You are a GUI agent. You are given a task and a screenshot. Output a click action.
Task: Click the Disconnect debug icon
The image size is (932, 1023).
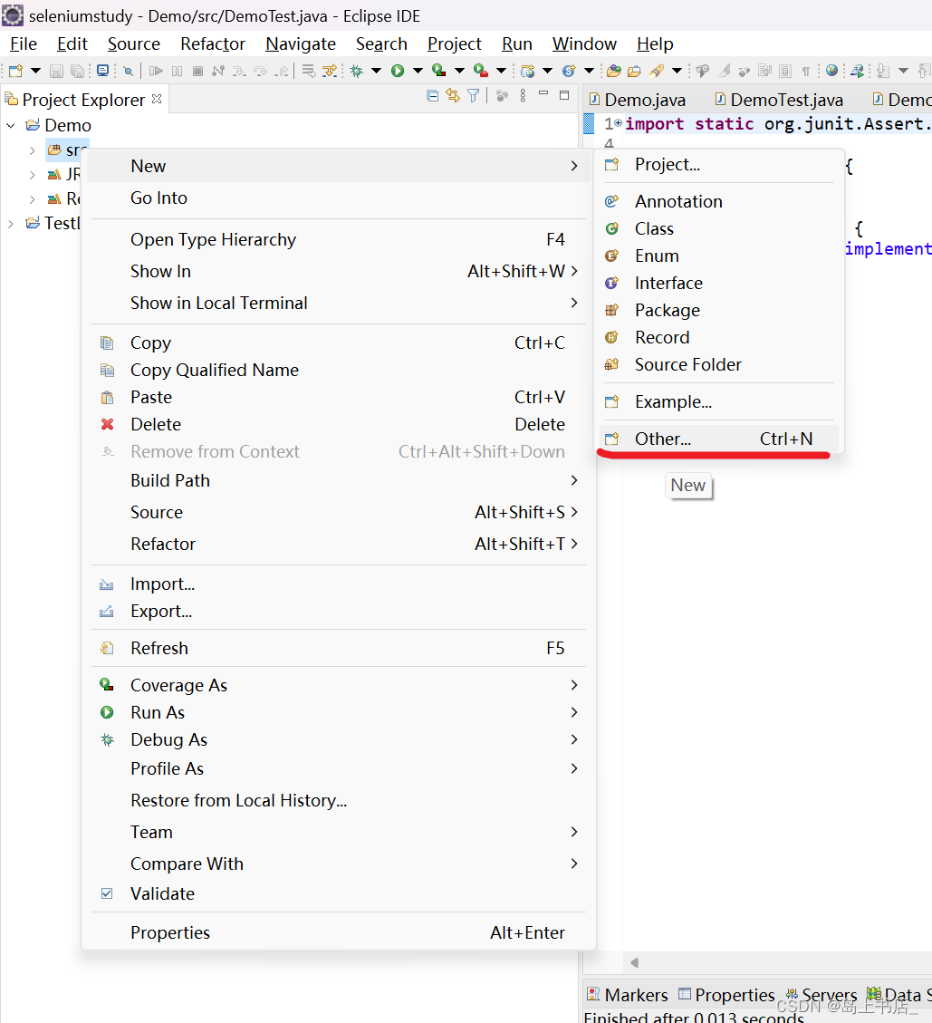click(x=218, y=71)
